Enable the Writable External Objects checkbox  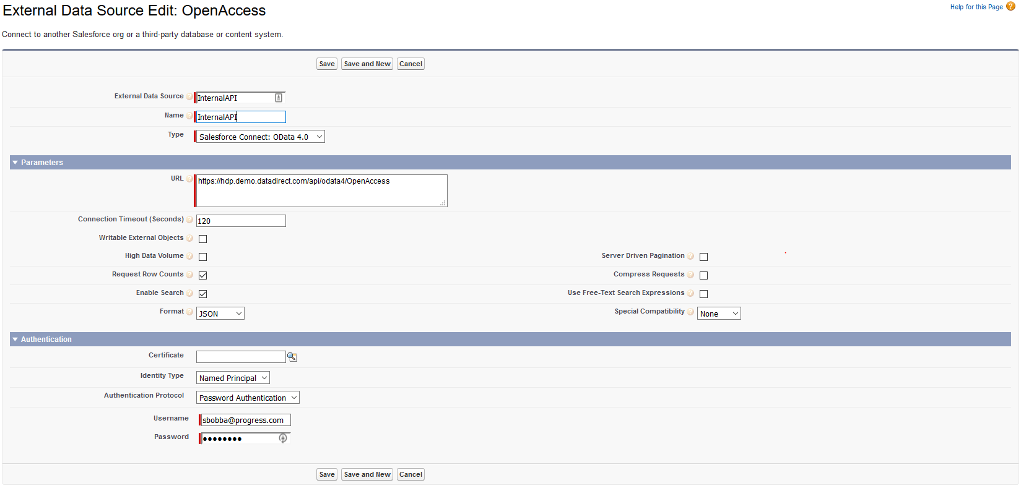pyautogui.click(x=202, y=239)
